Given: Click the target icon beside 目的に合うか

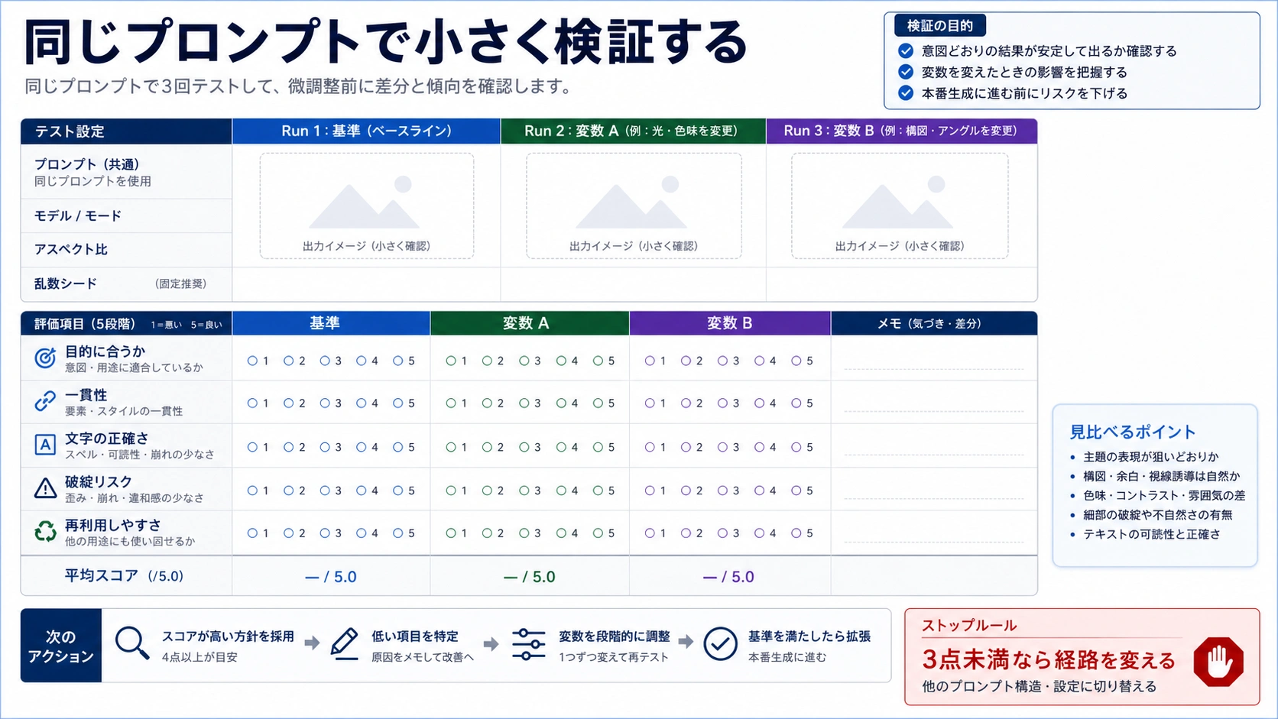Looking at the screenshot, I should (45, 358).
